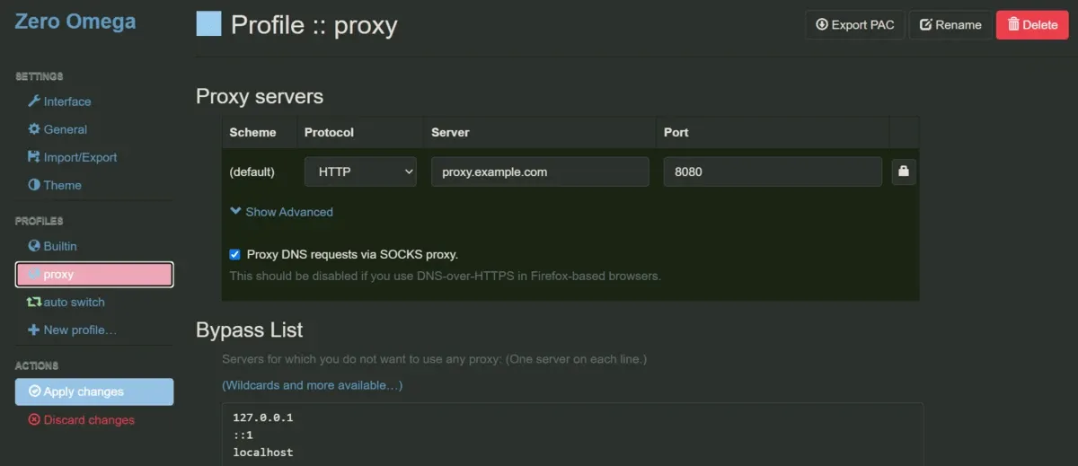Click the (default) scheme cell
This screenshot has height=466, width=1078.
pyautogui.click(x=252, y=171)
